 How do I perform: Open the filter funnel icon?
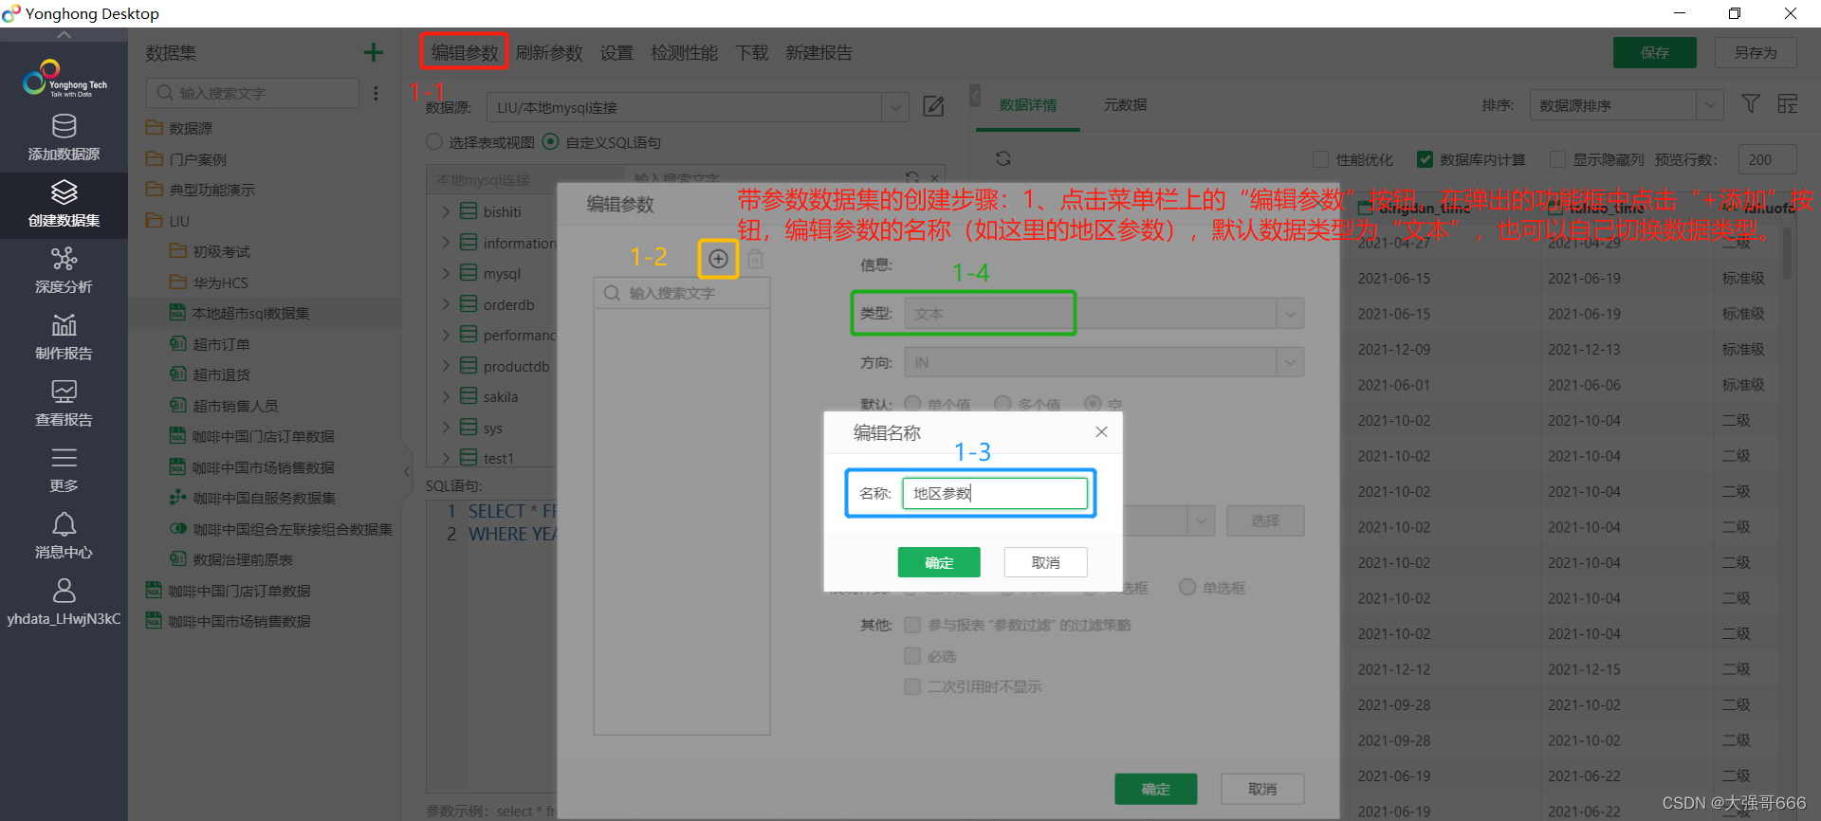[1751, 103]
